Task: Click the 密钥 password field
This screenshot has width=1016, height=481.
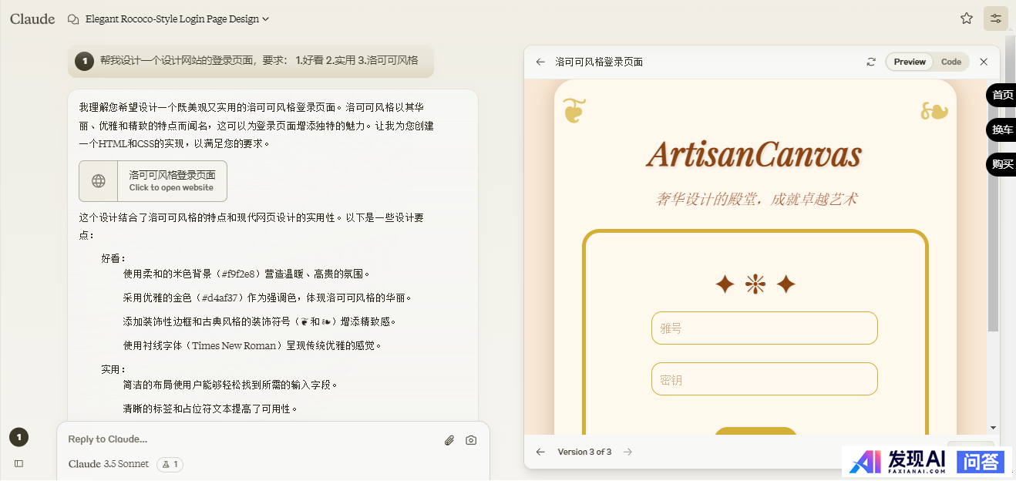Action: click(764, 379)
